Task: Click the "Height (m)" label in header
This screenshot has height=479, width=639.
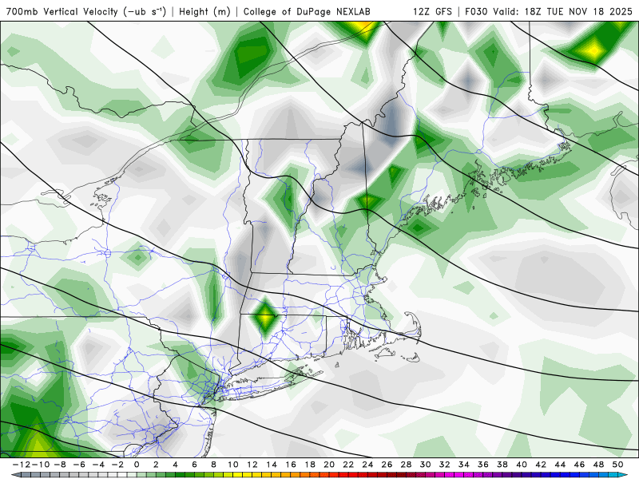Action: 204,11
